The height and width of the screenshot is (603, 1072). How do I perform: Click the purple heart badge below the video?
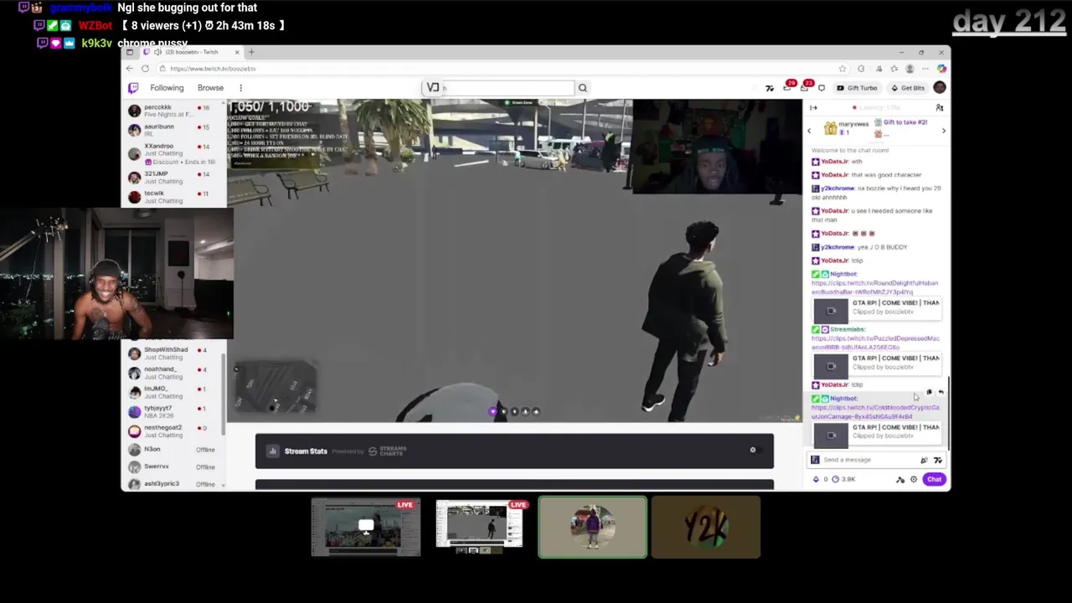[492, 411]
